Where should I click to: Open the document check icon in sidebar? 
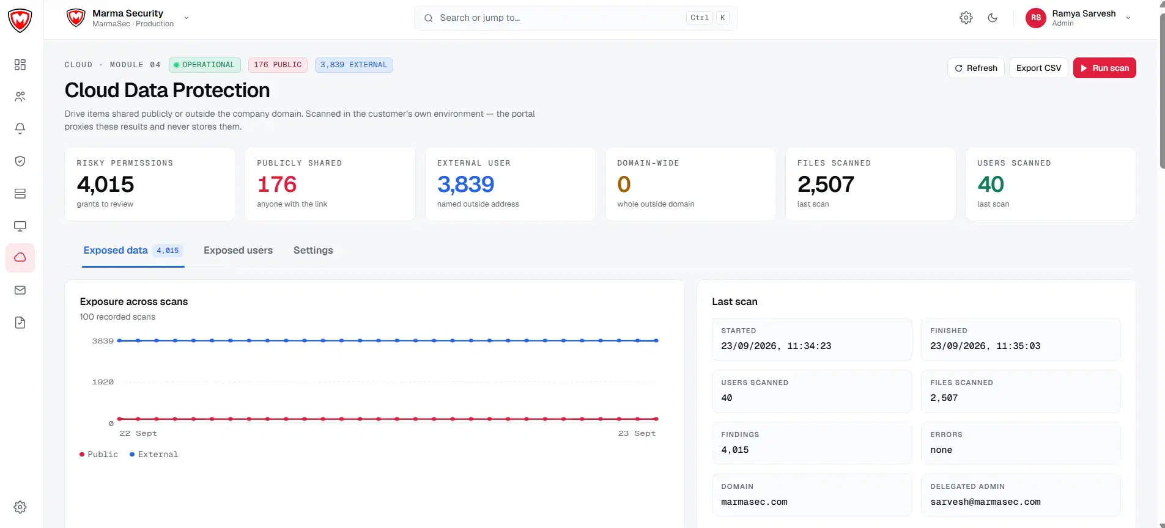point(20,323)
